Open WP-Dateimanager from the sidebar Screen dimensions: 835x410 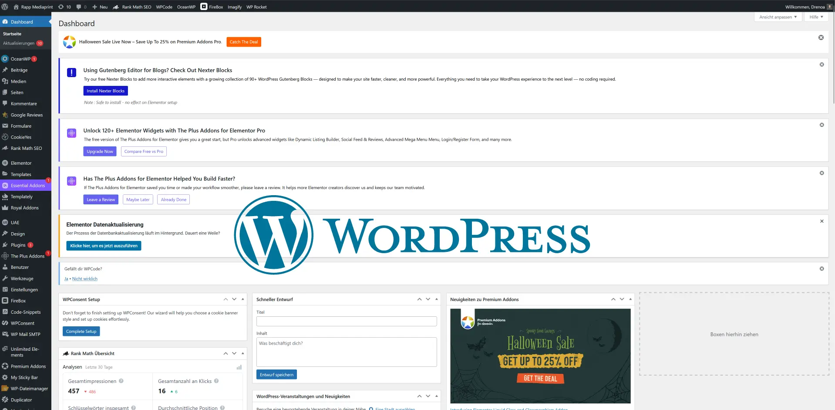tap(29, 388)
